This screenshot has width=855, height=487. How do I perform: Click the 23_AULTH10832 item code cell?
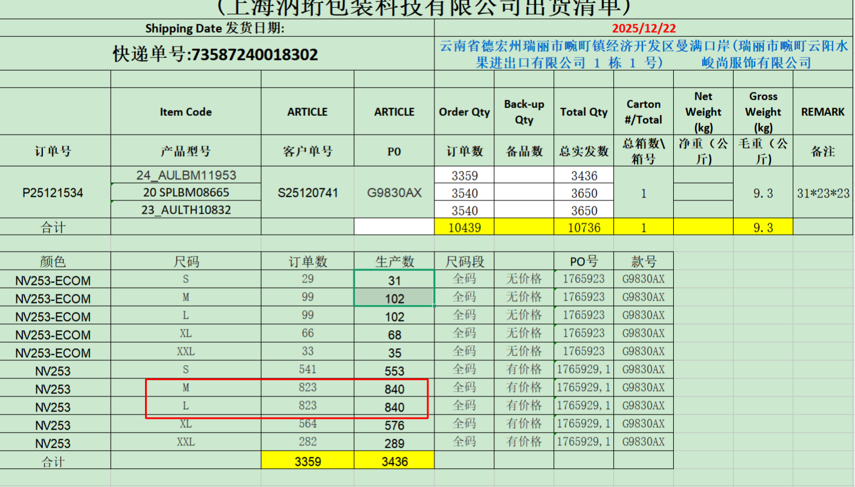point(186,210)
